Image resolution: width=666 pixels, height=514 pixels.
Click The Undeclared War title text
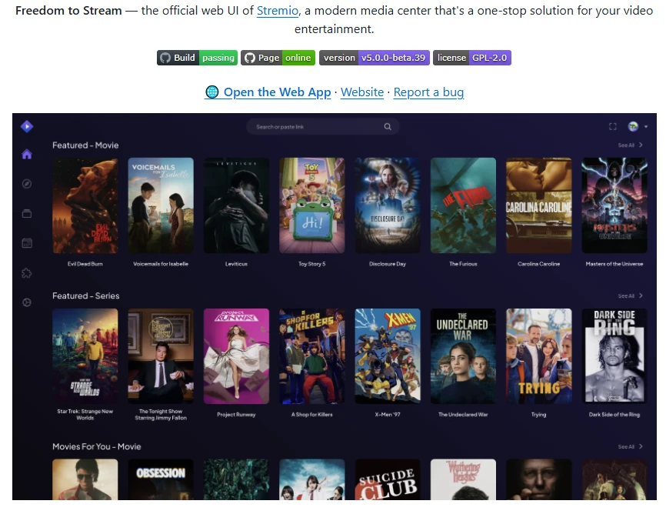tap(463, 414)
